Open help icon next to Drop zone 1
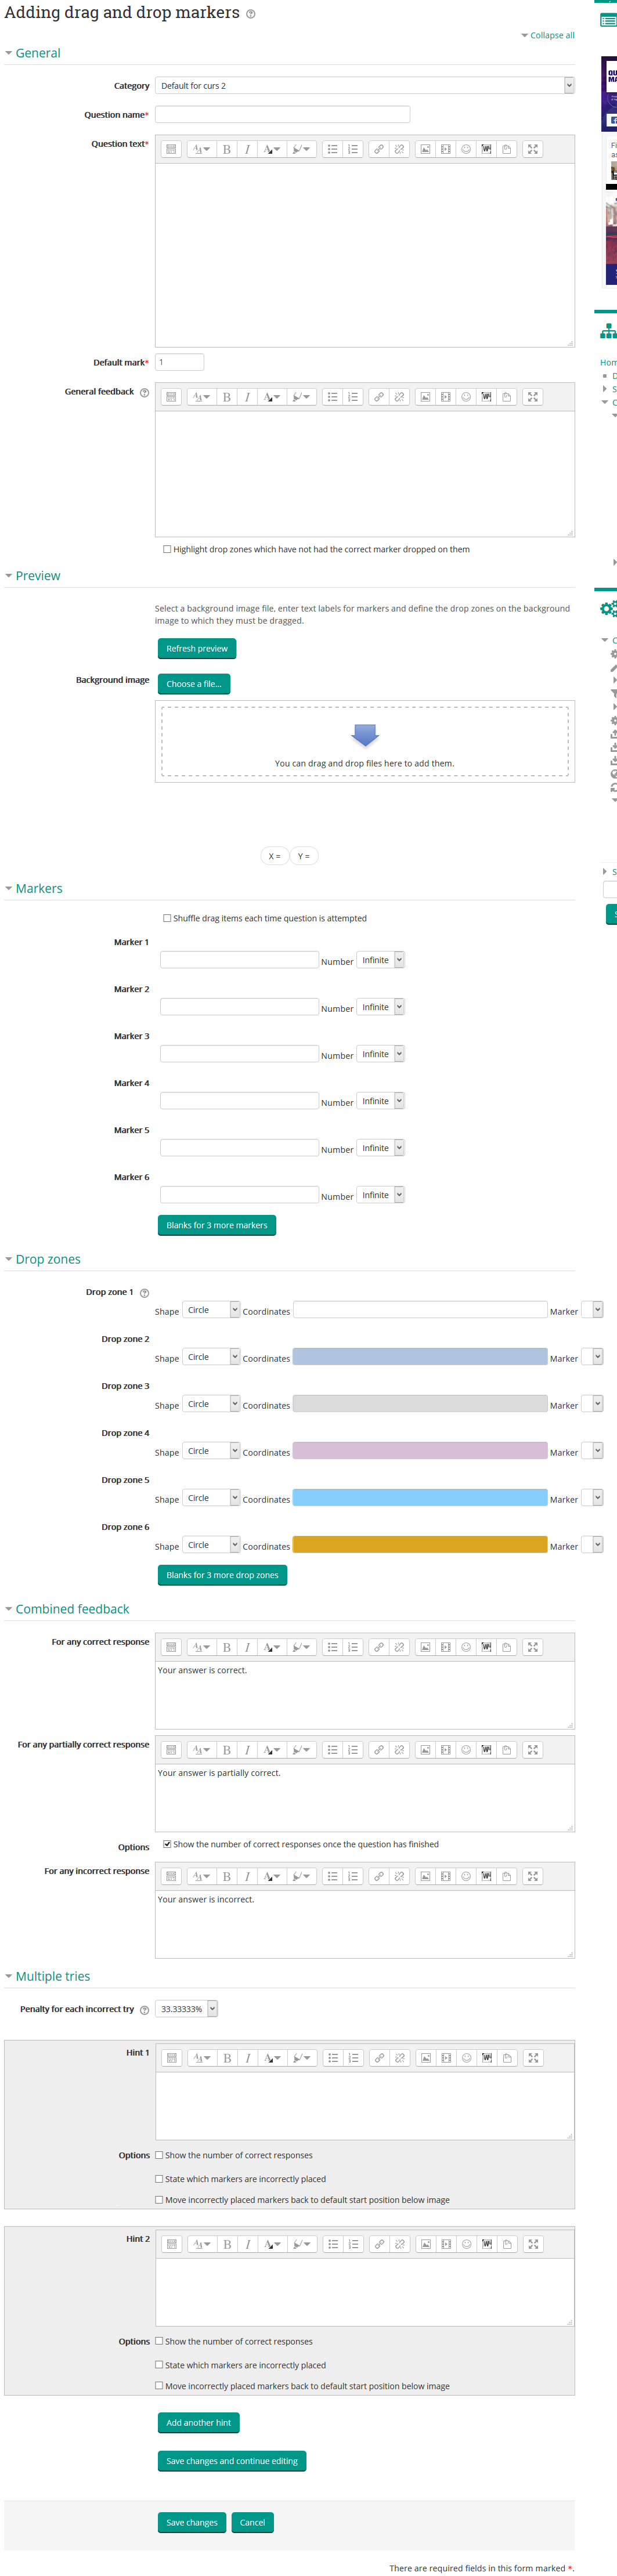617x2576 pixels. coord(145,1293)
